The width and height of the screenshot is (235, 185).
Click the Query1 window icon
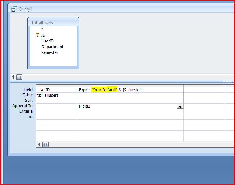pos(14,9)
